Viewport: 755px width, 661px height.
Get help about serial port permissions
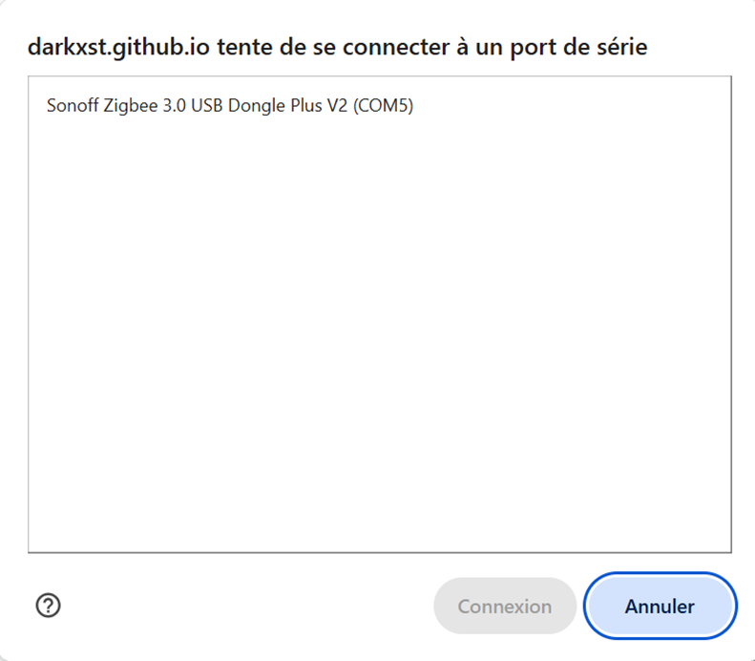coord(48,606)
